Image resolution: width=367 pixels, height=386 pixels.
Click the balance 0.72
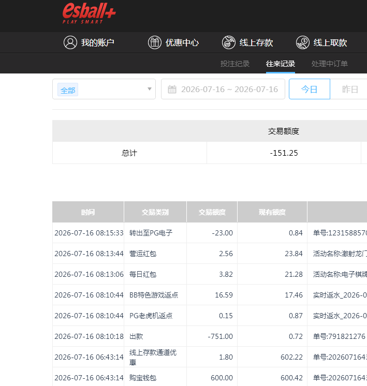296,336
